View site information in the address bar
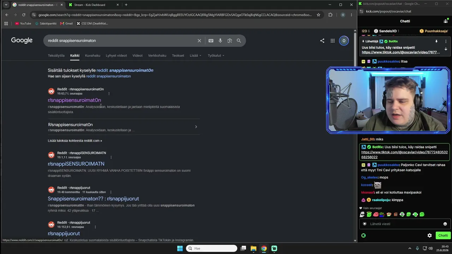Image resolution: width=452 pixels, height=254 pixels. 34,15
